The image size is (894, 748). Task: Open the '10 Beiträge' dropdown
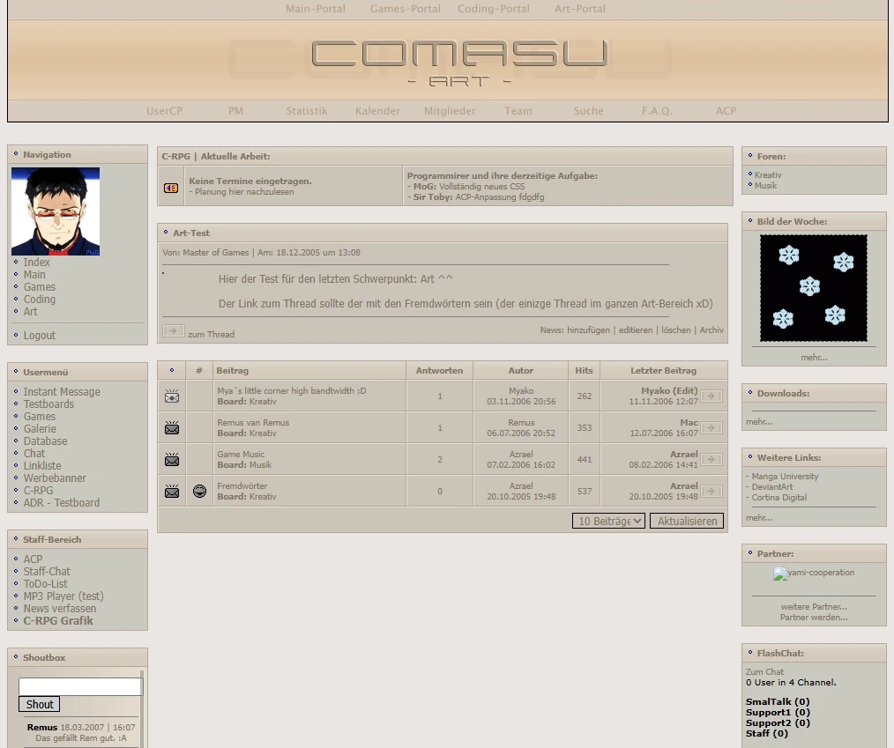[608, 521]
